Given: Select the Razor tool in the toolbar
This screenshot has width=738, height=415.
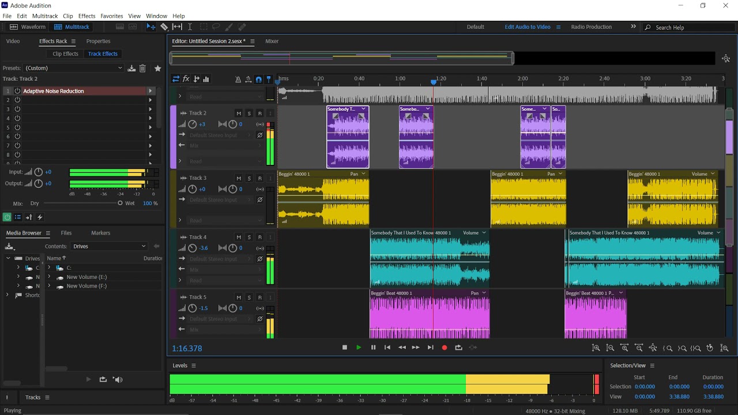Looking at the screenshot, I should click(164, 27).
